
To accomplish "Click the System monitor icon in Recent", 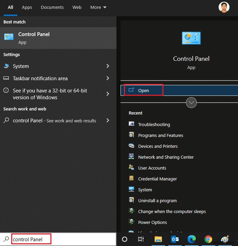I will point(131,189).
